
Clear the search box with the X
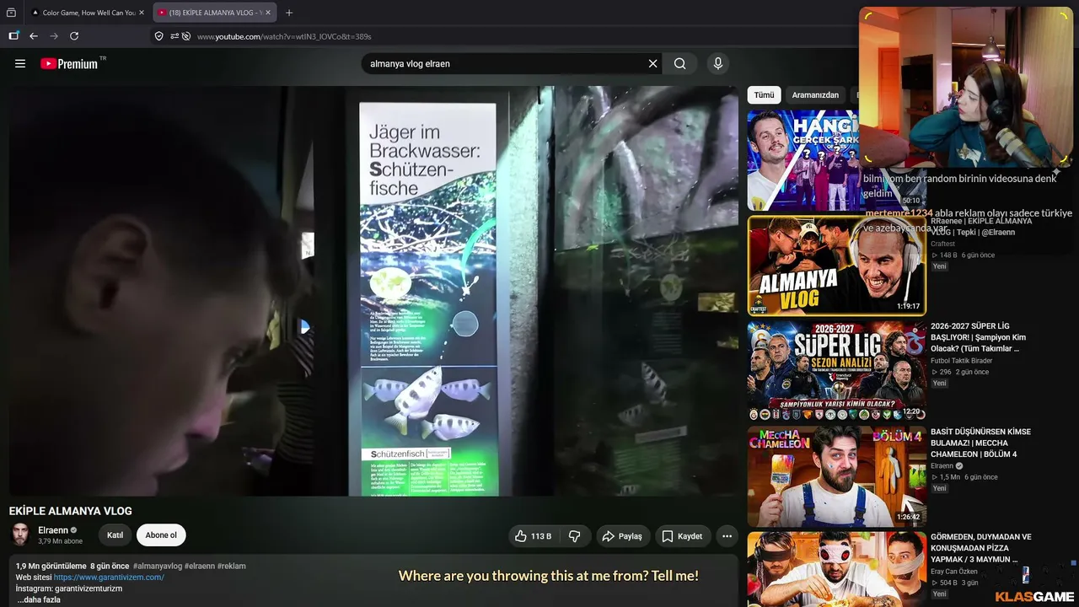[x=652, y=63]
